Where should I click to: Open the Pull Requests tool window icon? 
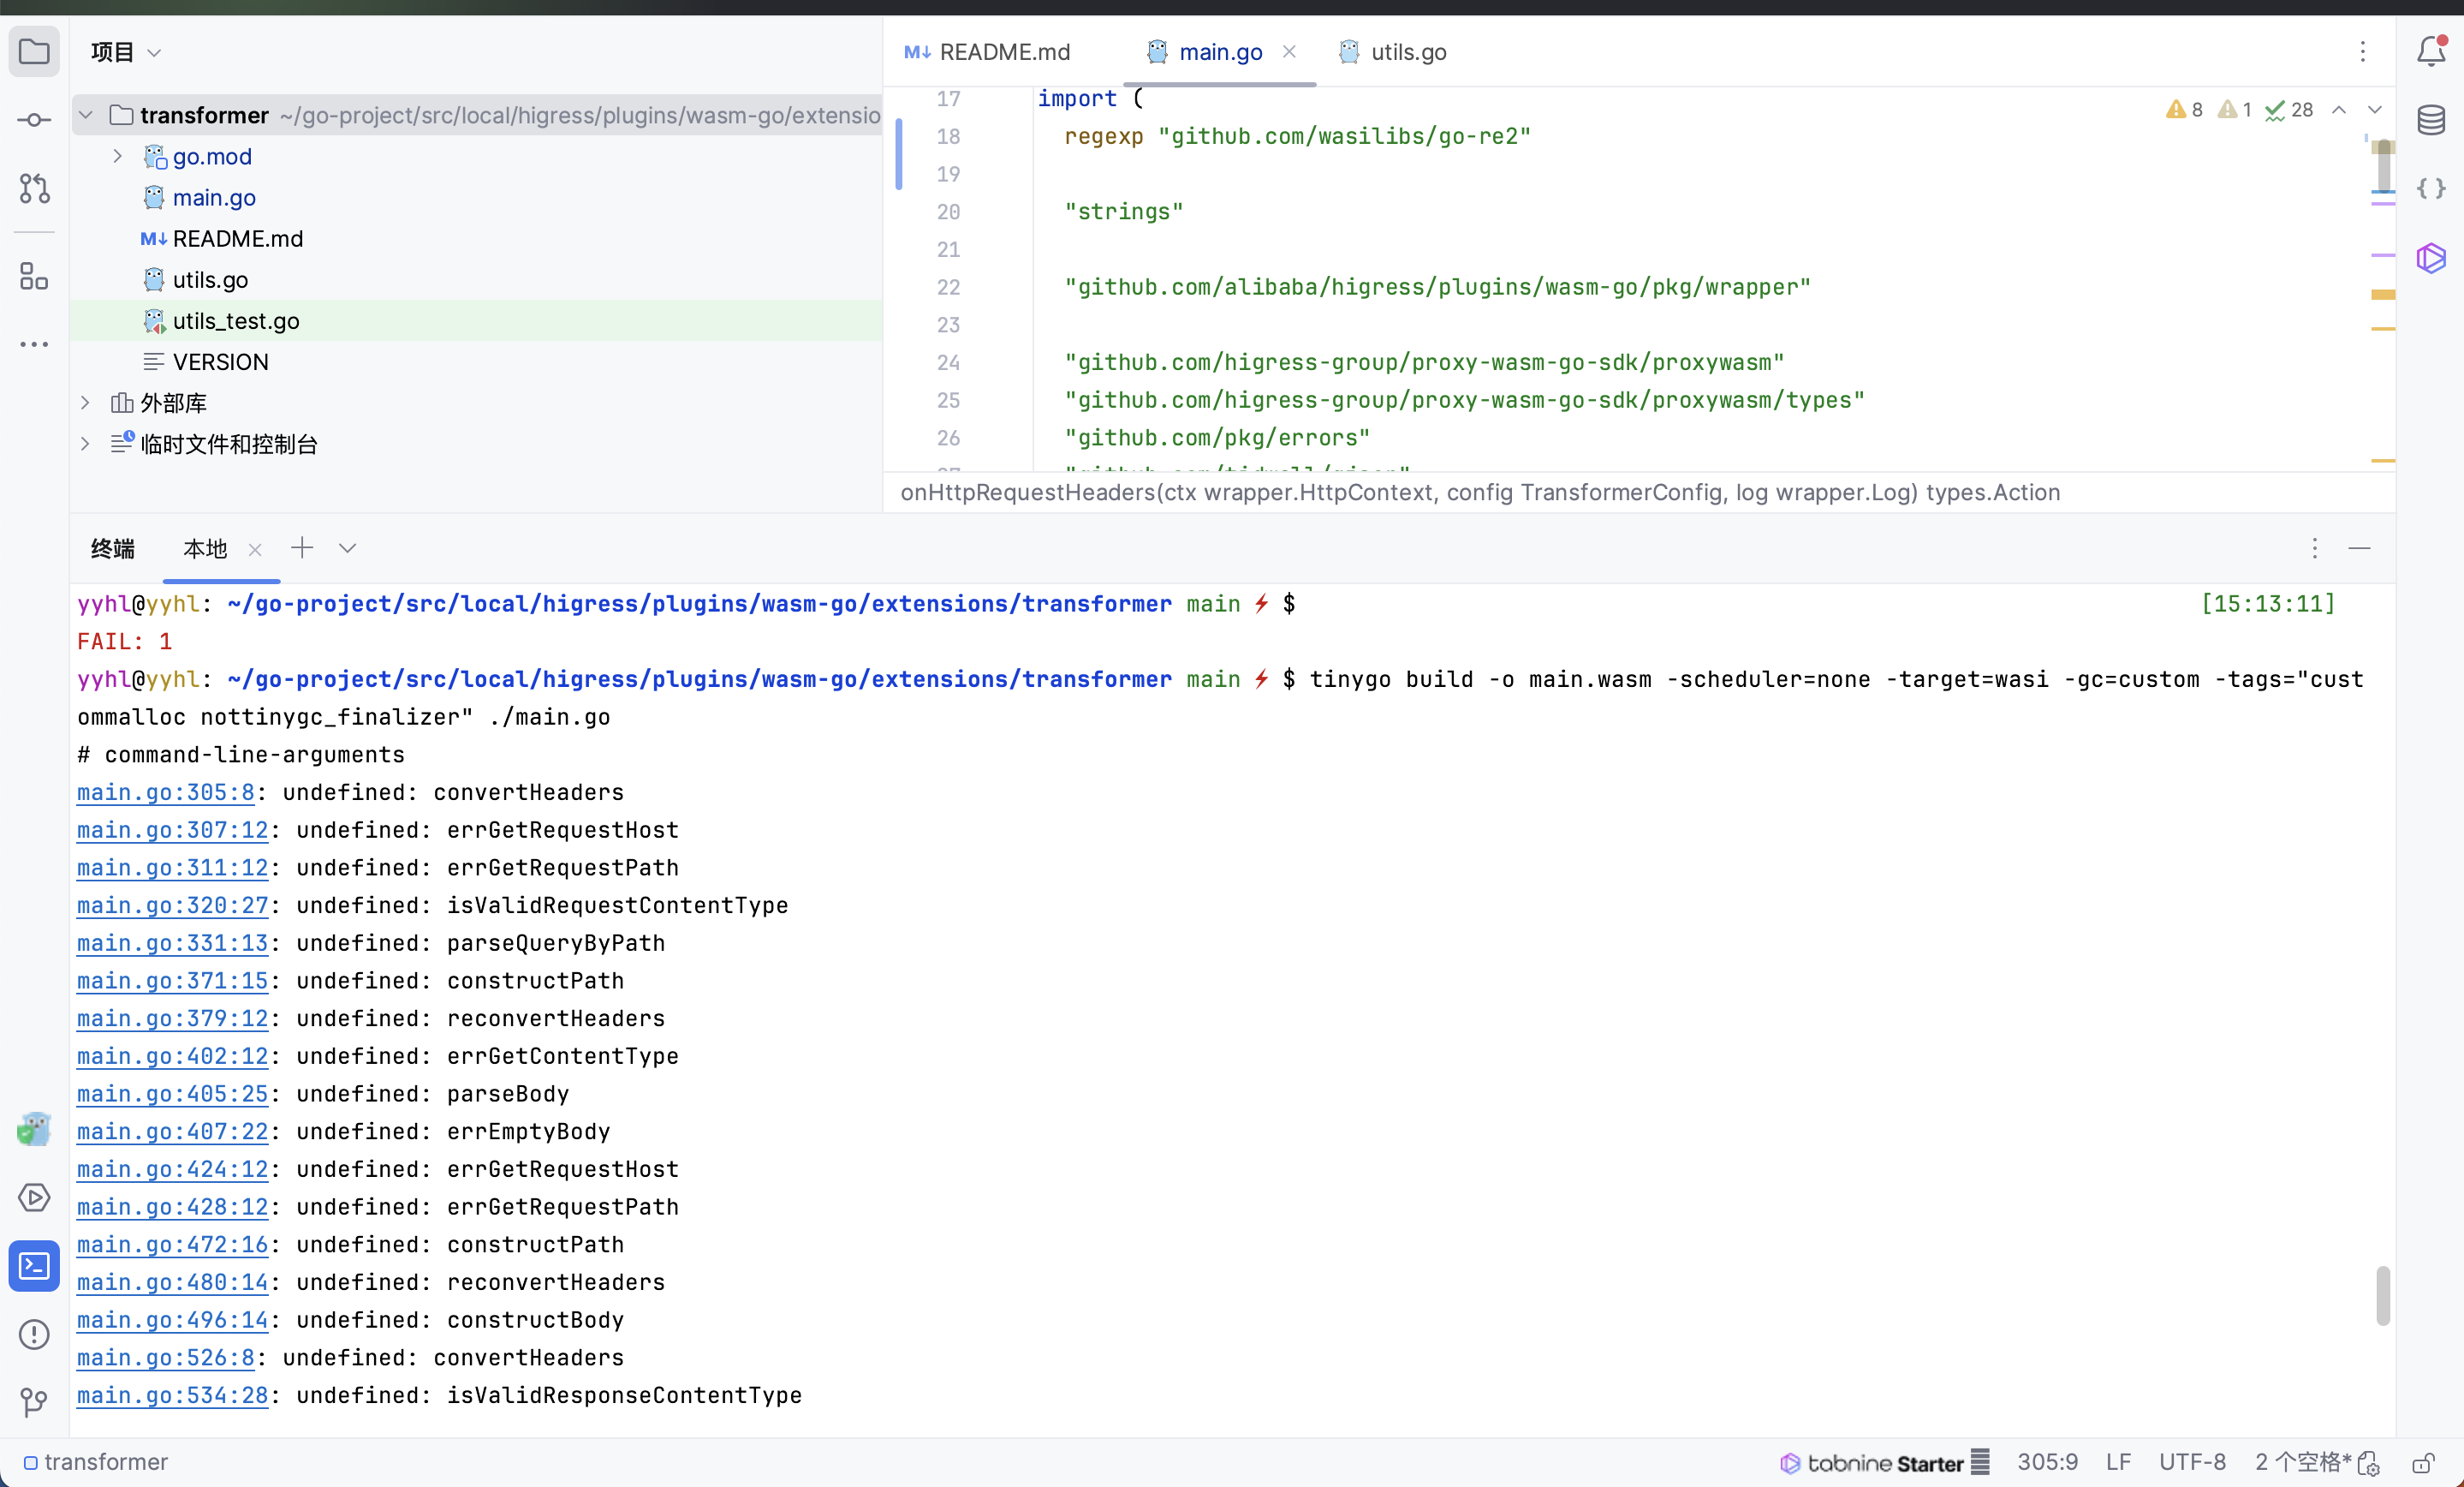click(x=34, y=188)
